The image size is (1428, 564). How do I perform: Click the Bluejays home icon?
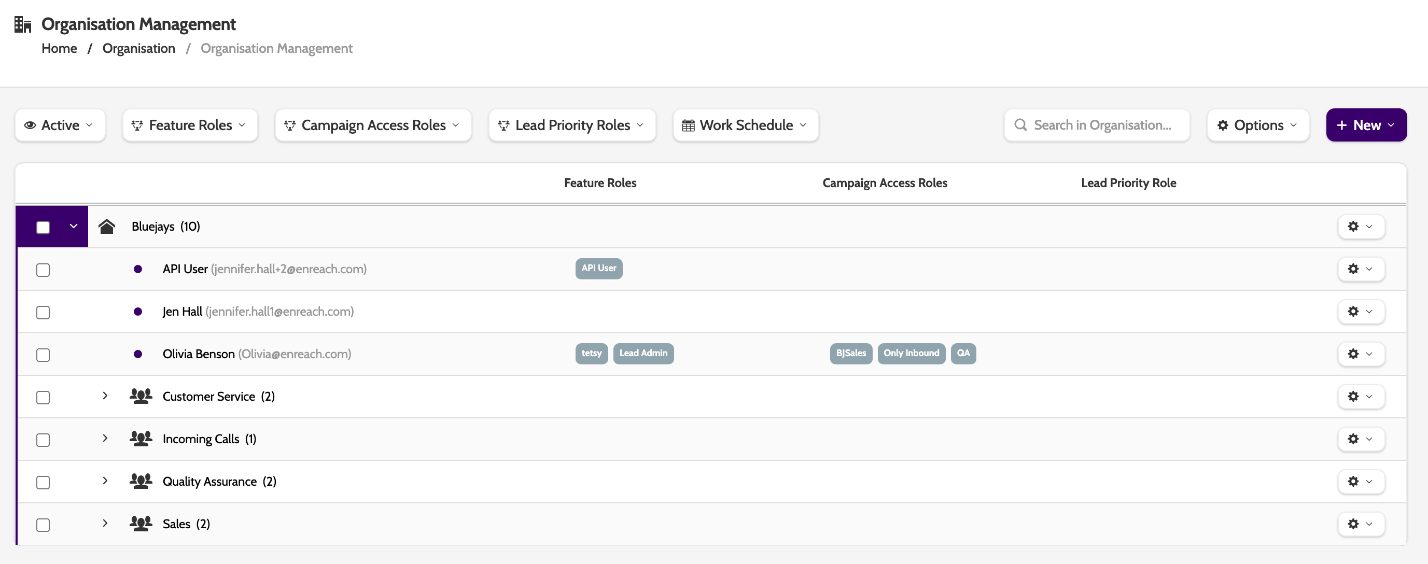pyautogui.click(x=106, y=226)
